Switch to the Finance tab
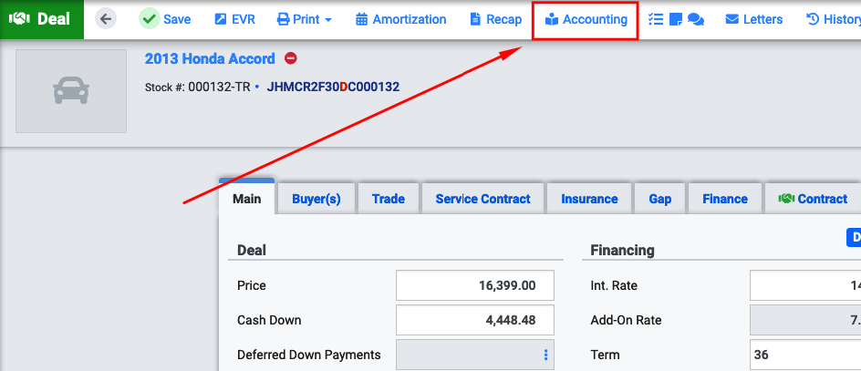The width and height of the screenshot is (861, 371). point(725,199)
